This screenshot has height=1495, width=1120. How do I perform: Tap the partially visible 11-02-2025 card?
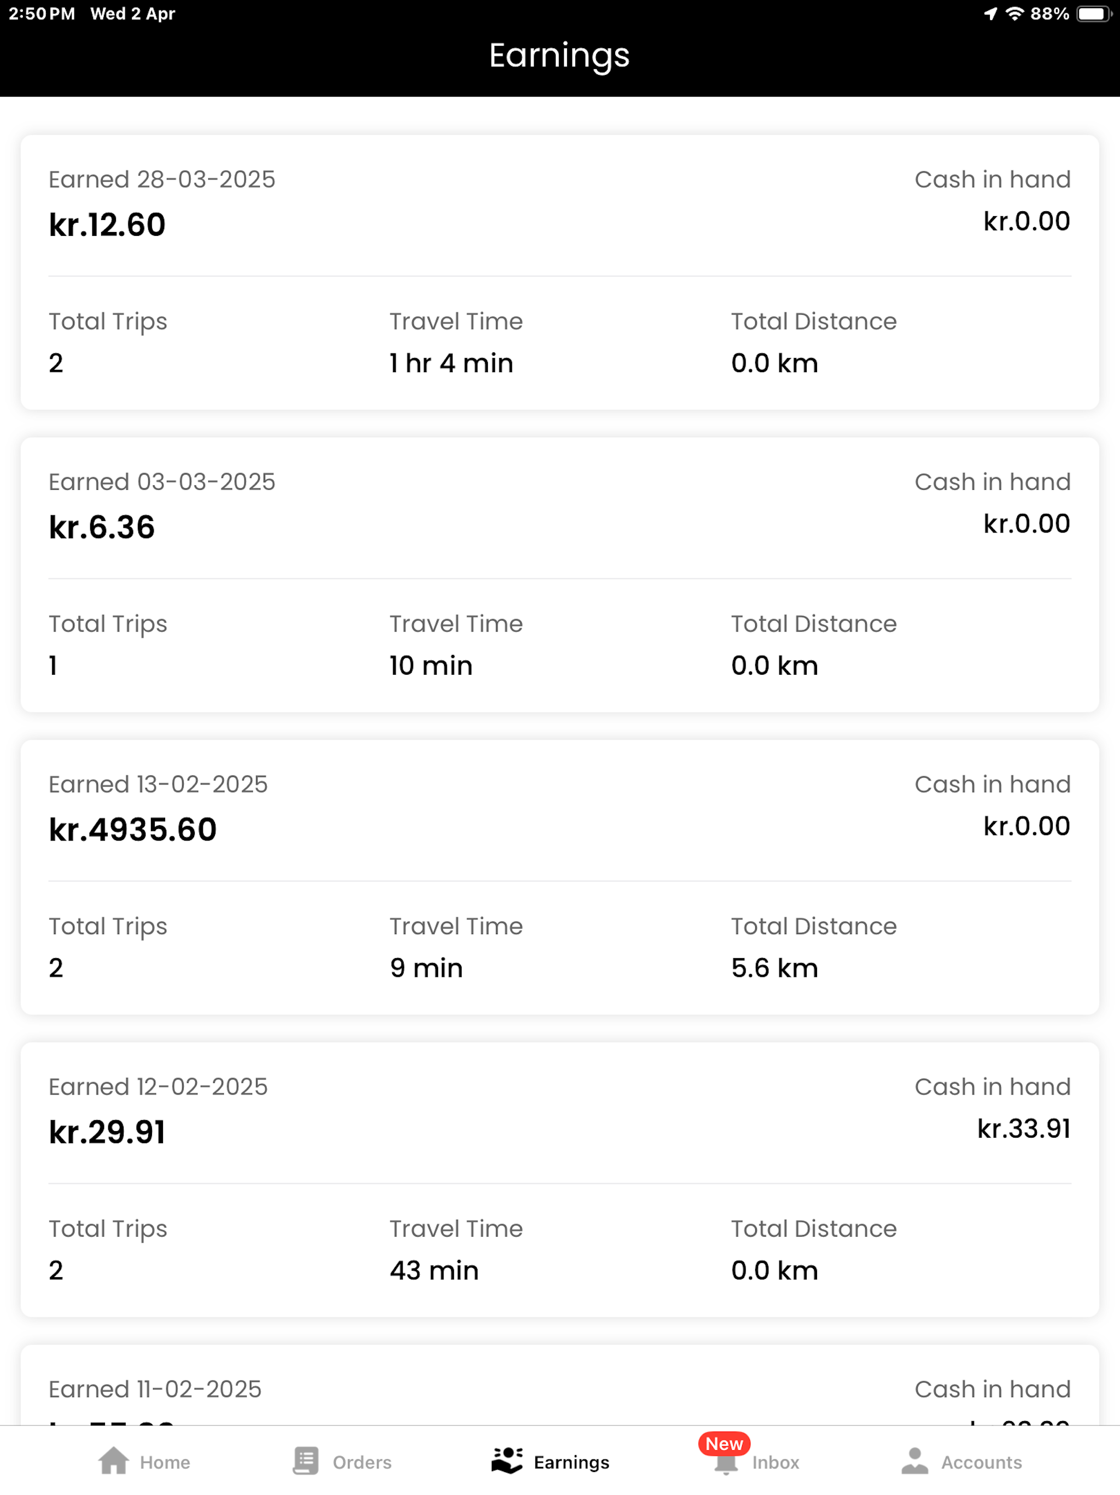click(x=560, y=1384)
